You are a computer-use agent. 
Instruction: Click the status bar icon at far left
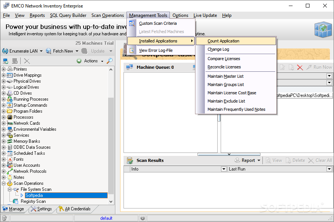click(5, 218)
